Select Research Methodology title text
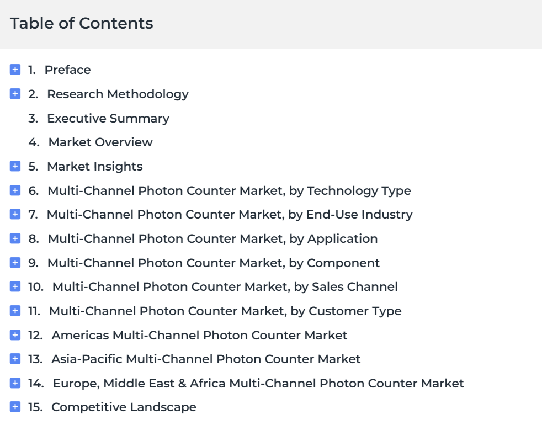Image resolution: width=542 pixels, height=425 pixels. point(118,94)
